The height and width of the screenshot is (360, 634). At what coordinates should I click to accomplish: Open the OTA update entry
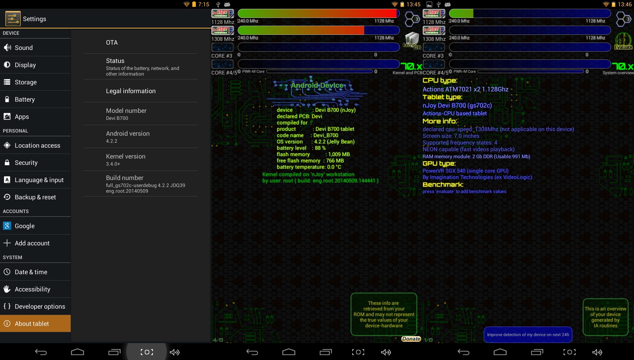pyautogui.click(x=140, y=43)
